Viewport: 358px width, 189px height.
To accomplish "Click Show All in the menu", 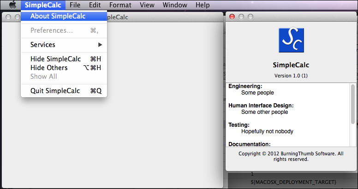I will pos(44,77).
